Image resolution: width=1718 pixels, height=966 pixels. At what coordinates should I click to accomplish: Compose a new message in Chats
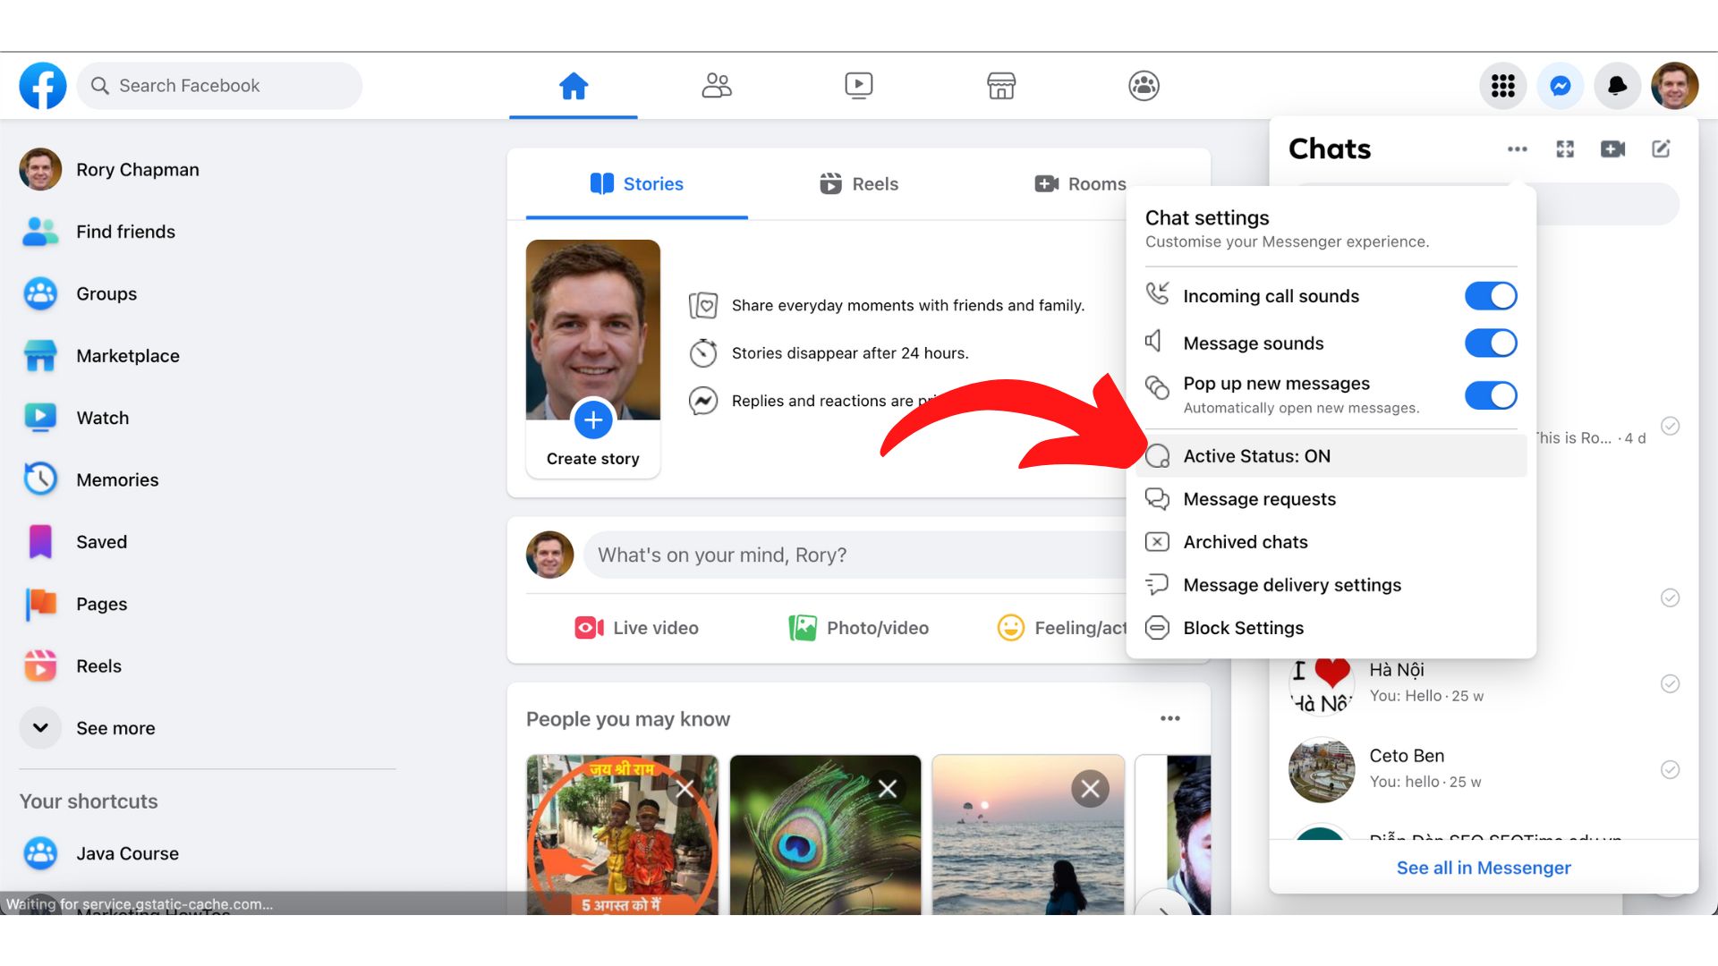1662,148
